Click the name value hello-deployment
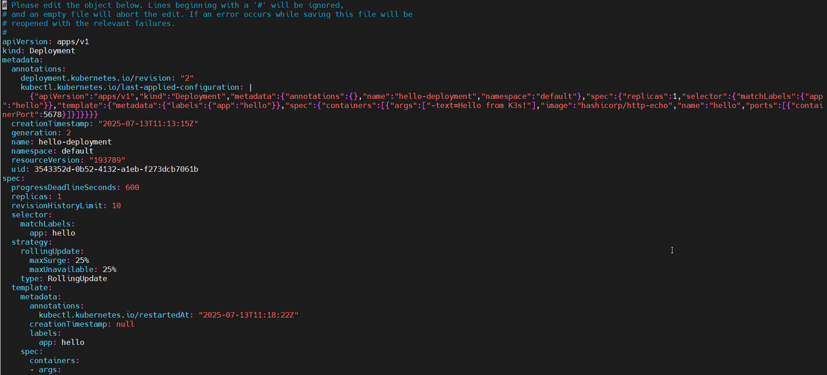827x375 pixels. (75, 142)
